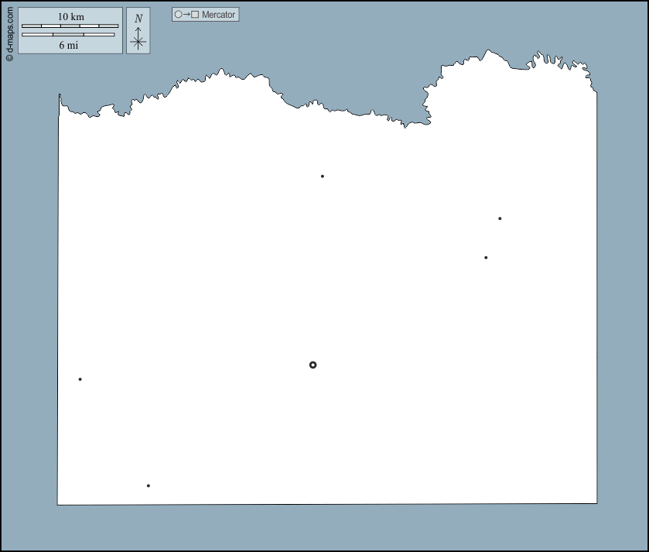The width and height of the screenshot is (649, 552).
Task: Select the square symbol in the Mercator label
Action: click(x=195, y=15)
